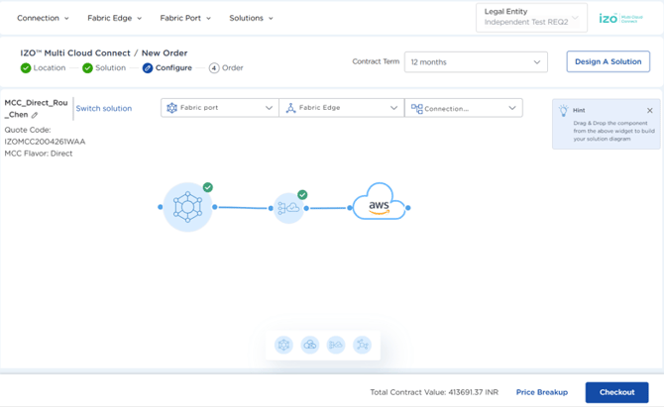Click the link between Fabric Edge and AWS
This screenshot has width=664, height=407.
pyautogui.click(x=328, y=208)
